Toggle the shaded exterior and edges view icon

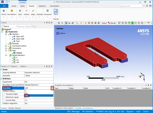click(x=66, y=23)
